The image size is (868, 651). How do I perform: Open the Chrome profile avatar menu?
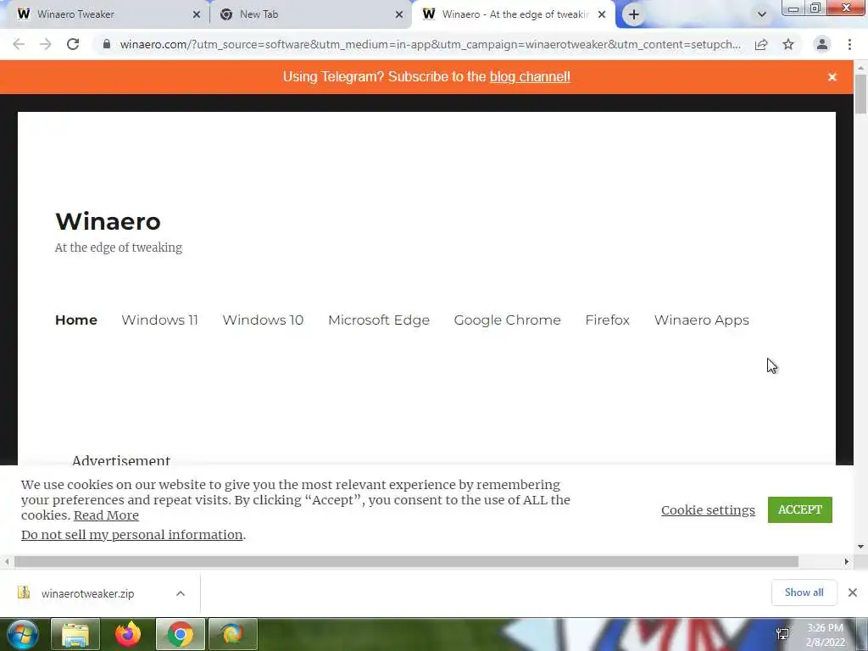822,44
